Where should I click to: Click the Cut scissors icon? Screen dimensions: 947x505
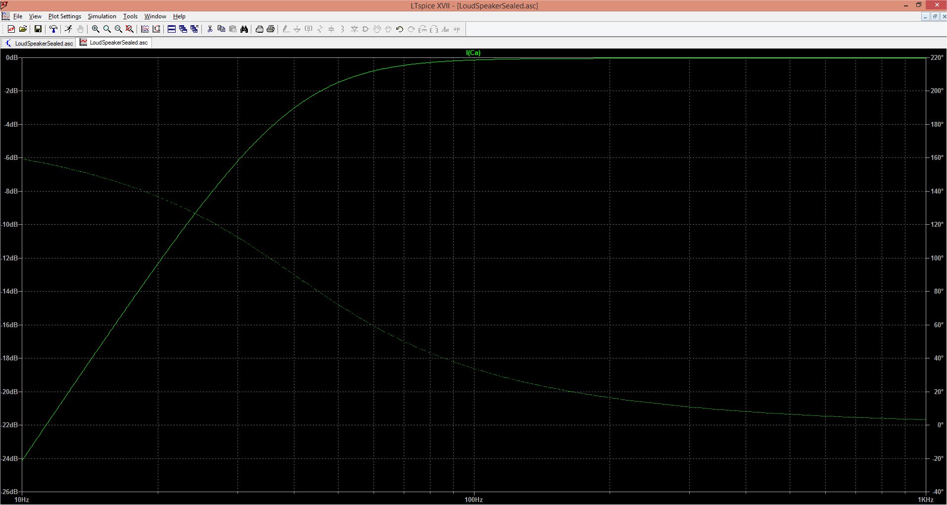pos(210,29)
